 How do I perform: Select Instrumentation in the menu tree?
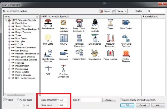click(22, 66)
